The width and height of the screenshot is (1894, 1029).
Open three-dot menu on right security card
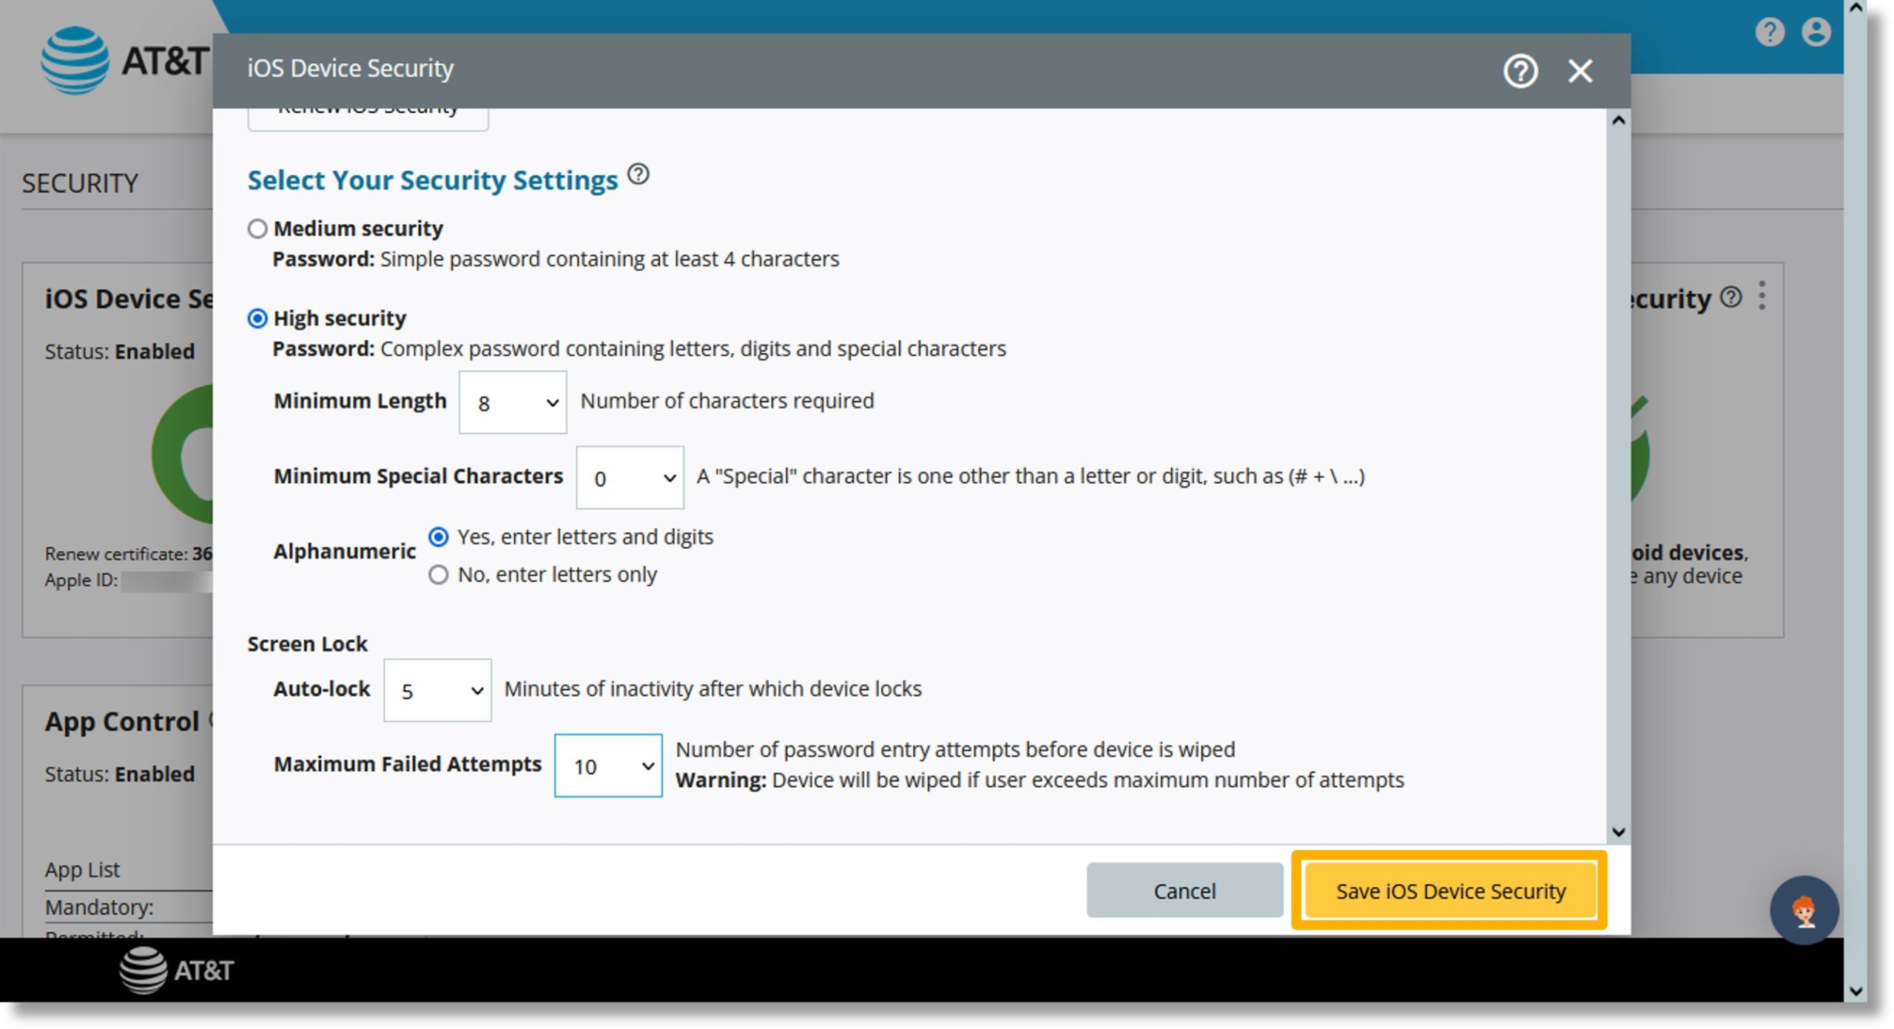click(1762, 296)
